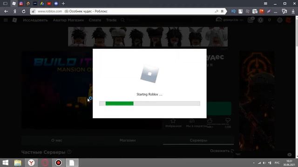
Task: Open the Roblox settings gear icon
Action: pyautogui.click(x=279, y=20)
